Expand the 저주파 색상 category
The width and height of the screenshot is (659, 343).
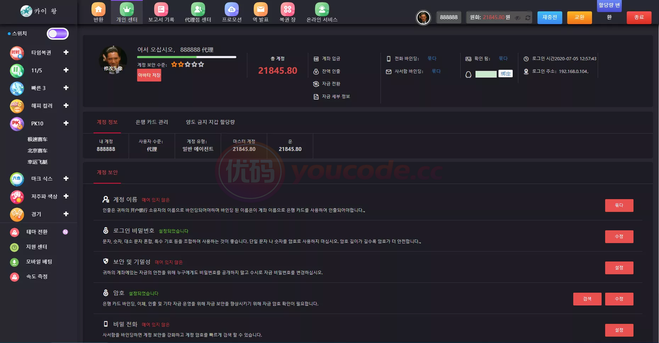coord(66,196)
